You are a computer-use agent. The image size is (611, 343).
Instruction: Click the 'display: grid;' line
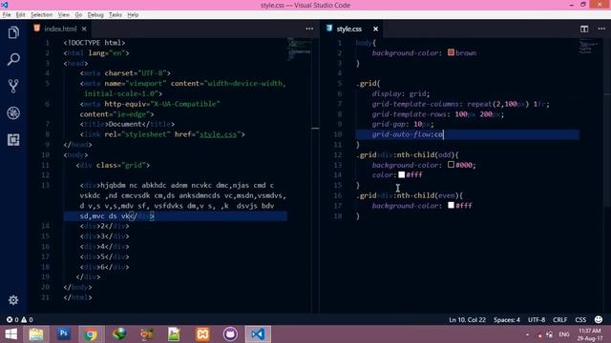[x=401, y=93]
